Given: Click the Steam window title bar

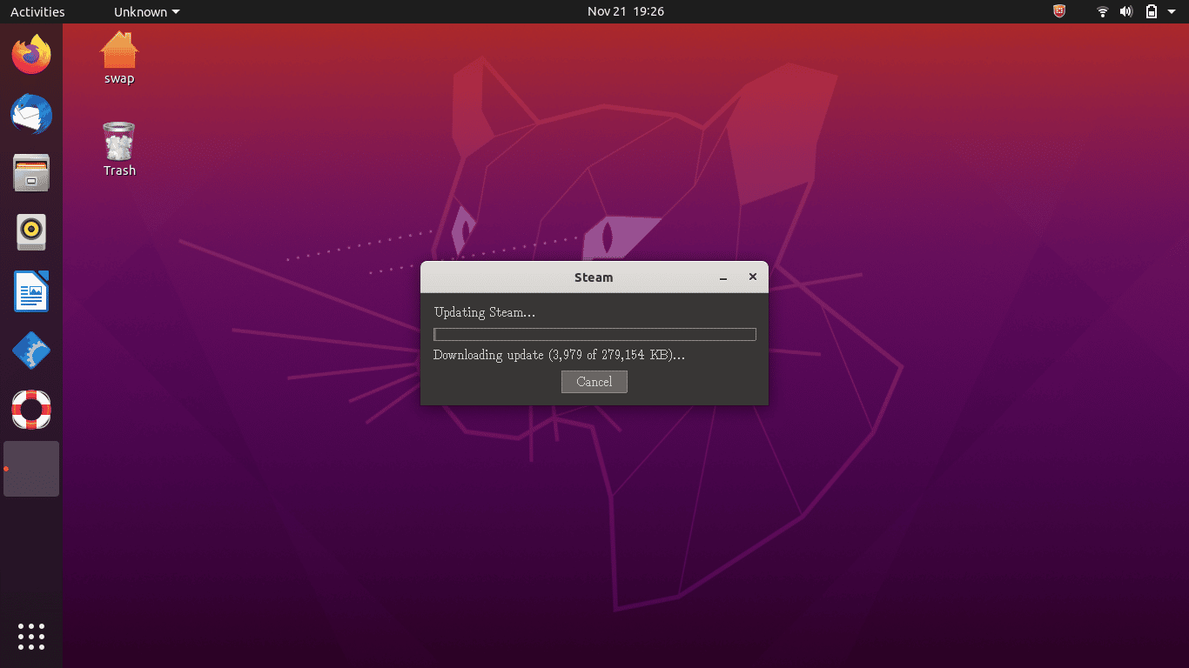Looking at the screenshot, I should coord(594,277).
